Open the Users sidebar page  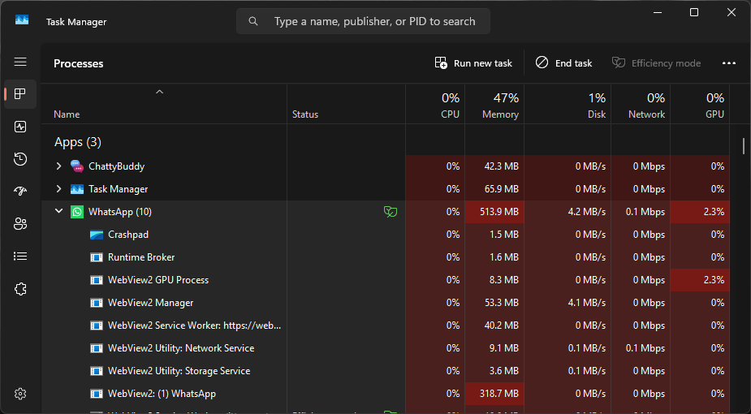tap(20, 224)
